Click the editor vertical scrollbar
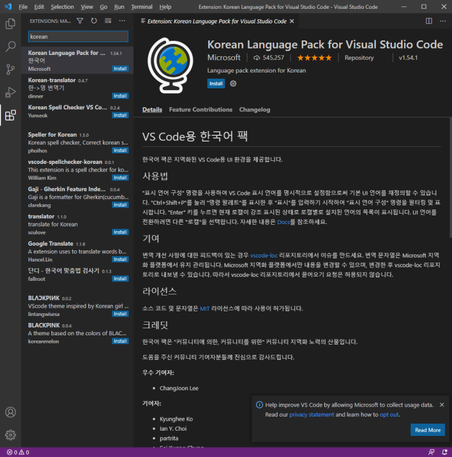 [x=450, y=177]
